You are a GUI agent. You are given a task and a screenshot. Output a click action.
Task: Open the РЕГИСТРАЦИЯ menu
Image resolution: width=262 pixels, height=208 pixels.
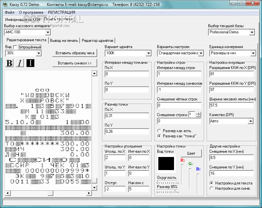click(x=62, y=12)
